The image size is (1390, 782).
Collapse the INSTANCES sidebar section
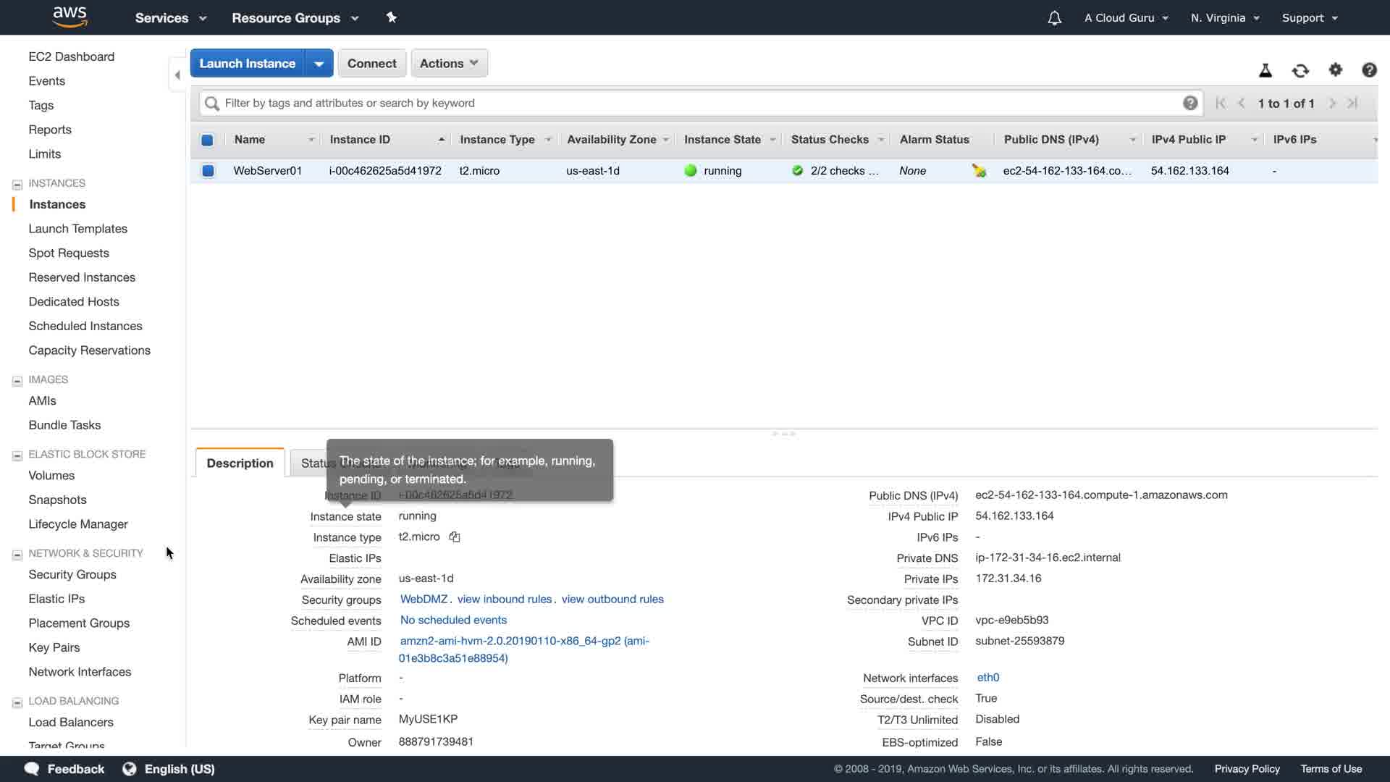(x=17, y=184)
